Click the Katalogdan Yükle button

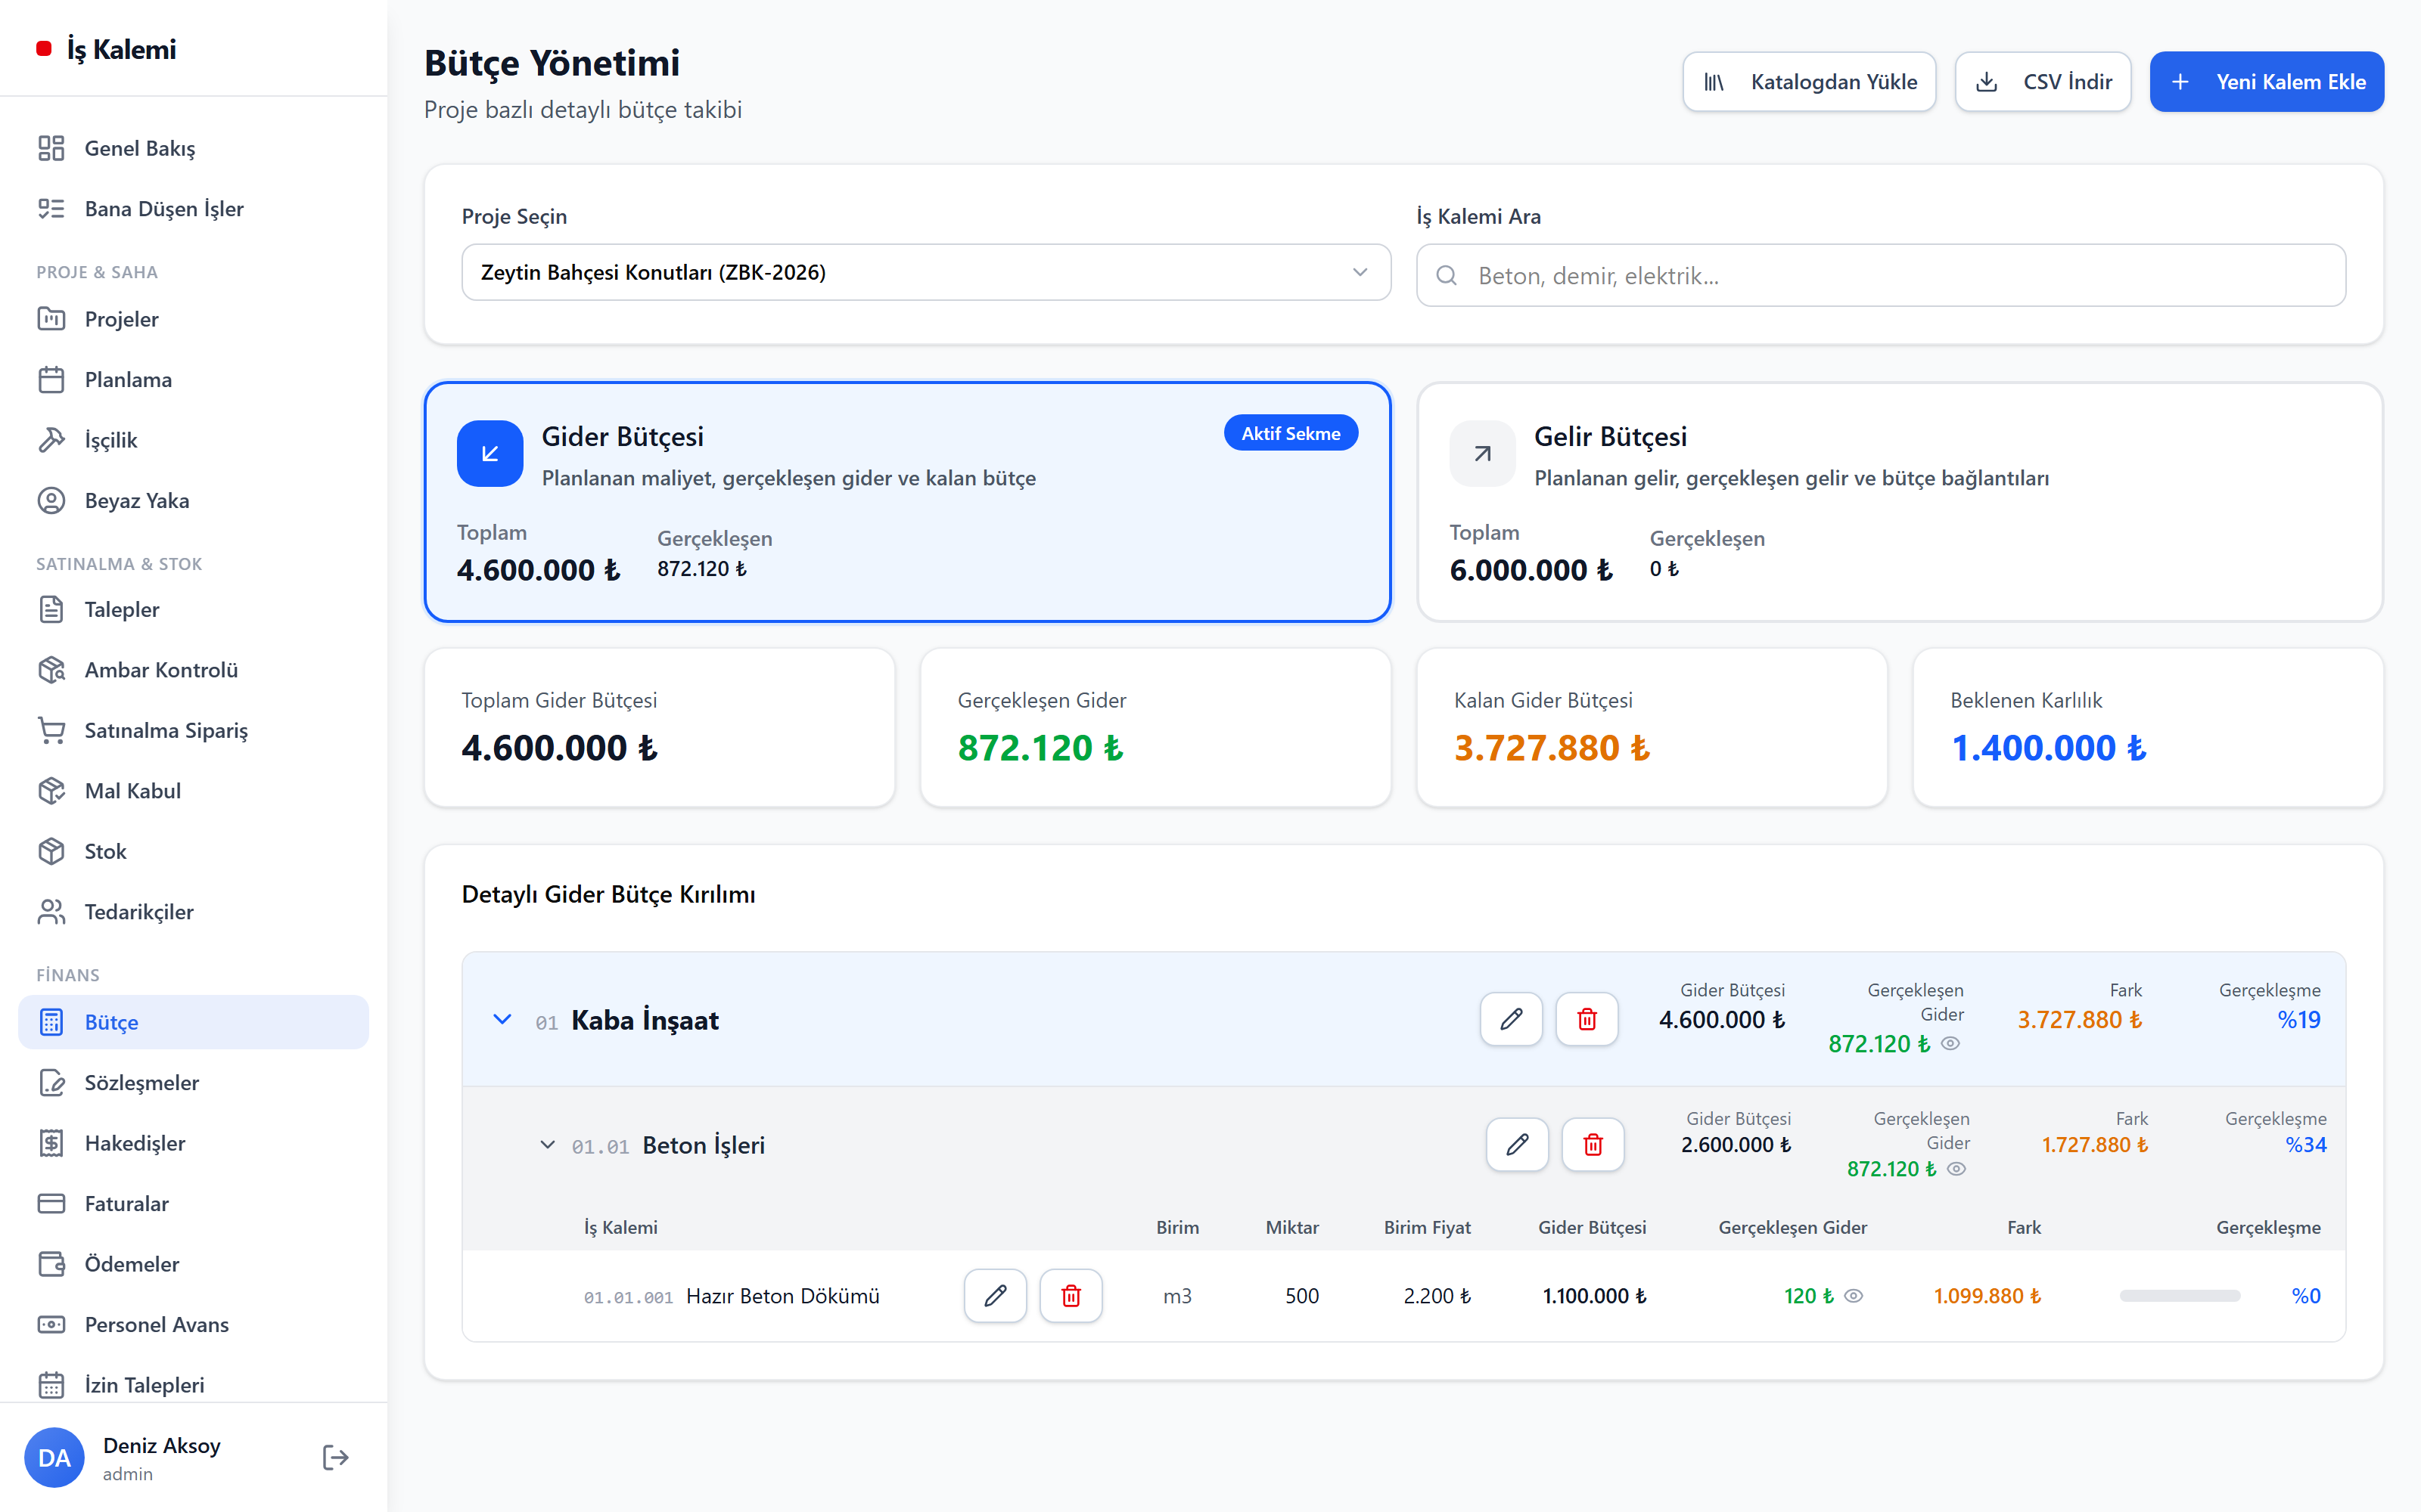click(x=1809, y=82)
